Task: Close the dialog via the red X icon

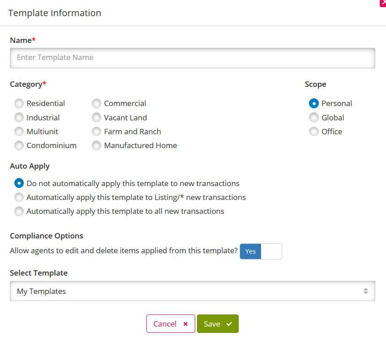Action: click(x=383, y=4)
